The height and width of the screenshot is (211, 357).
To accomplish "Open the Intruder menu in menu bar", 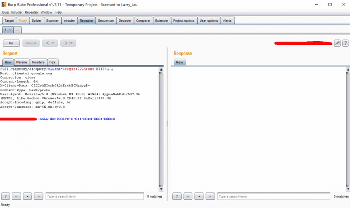I will pos(17,12).
